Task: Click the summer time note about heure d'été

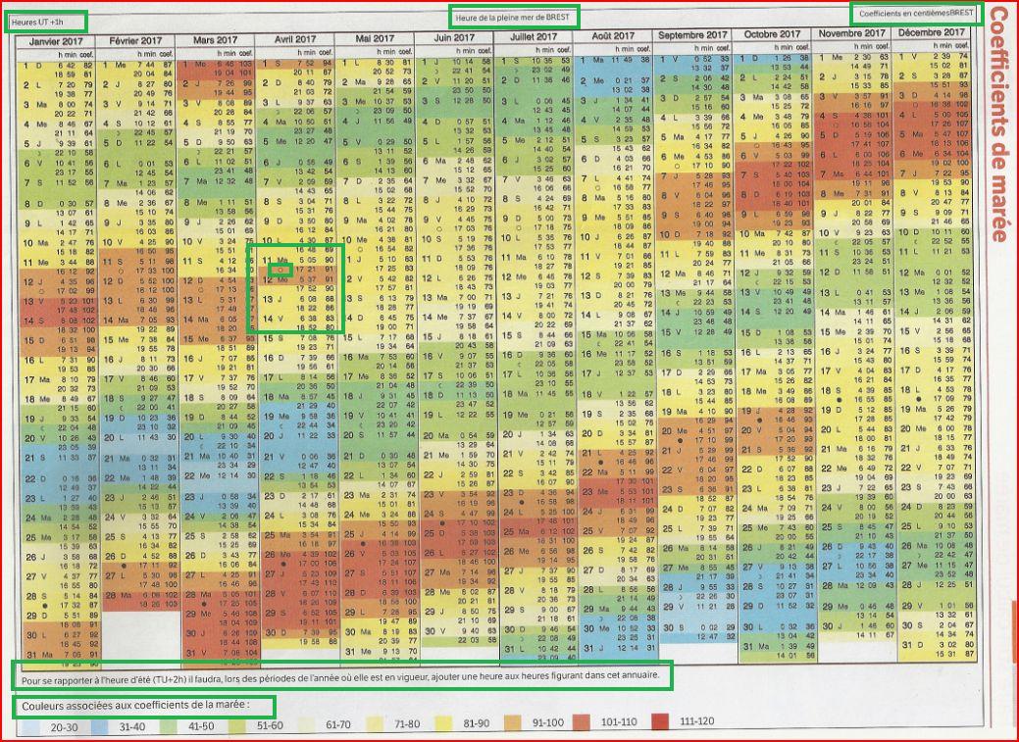Action: (x=342, y=675)
